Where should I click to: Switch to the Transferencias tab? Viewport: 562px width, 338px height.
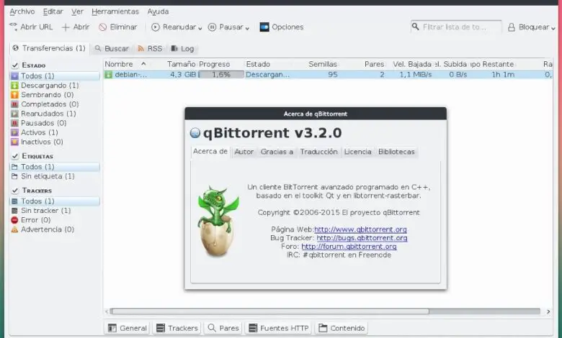click(x=50, y=48)
